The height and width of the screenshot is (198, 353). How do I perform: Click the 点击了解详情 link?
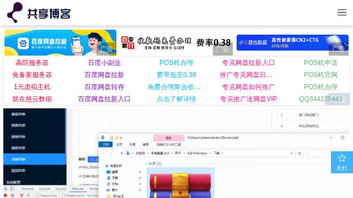[176, 99]
